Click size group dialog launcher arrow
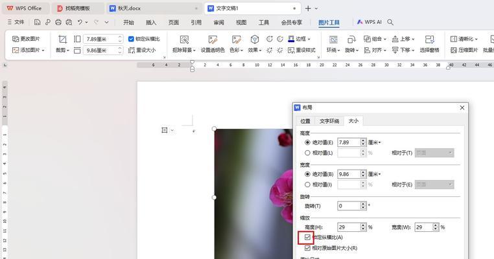The height and width of the screenshot is (259, 494). (164, 57)
